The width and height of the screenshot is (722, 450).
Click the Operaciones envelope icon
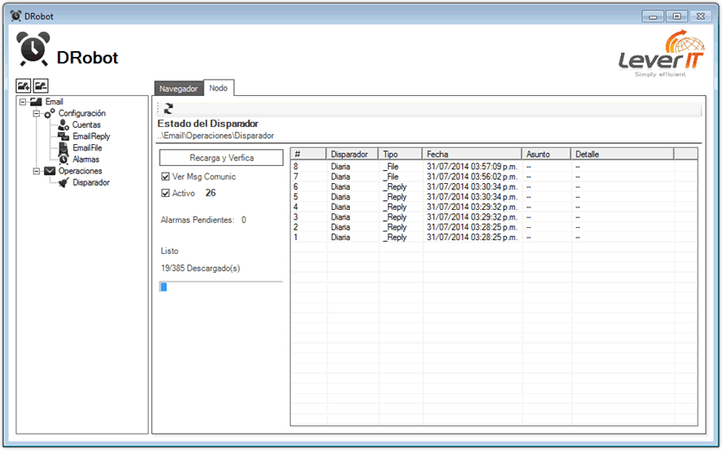(49, 171)
